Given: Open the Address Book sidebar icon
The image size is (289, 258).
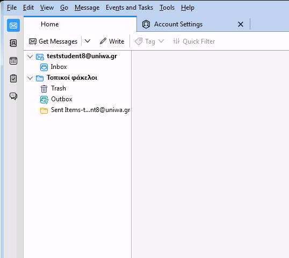Looking at the screenshot, I should click(13, 43).
